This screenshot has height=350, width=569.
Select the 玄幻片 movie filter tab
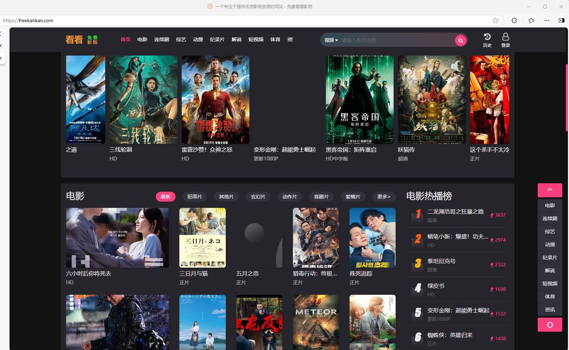[258, 197]
